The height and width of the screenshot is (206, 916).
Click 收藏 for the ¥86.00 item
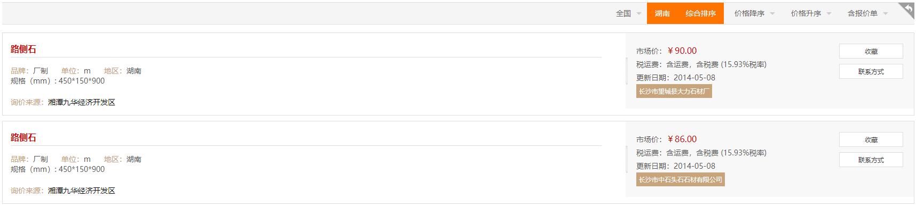871,139
